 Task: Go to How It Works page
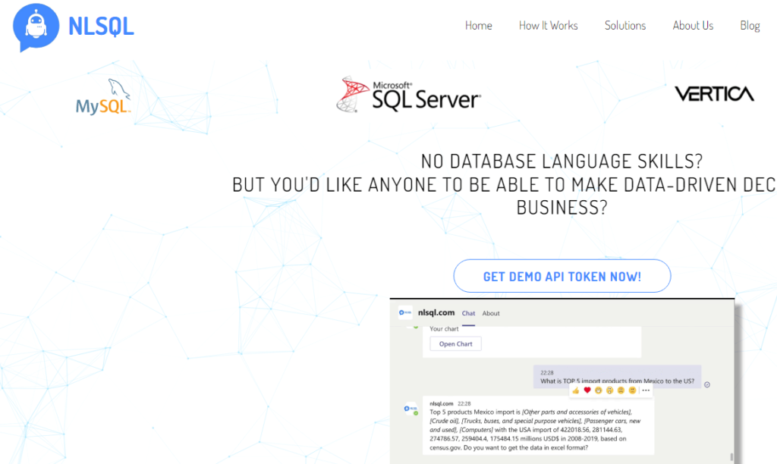point(548,25)
